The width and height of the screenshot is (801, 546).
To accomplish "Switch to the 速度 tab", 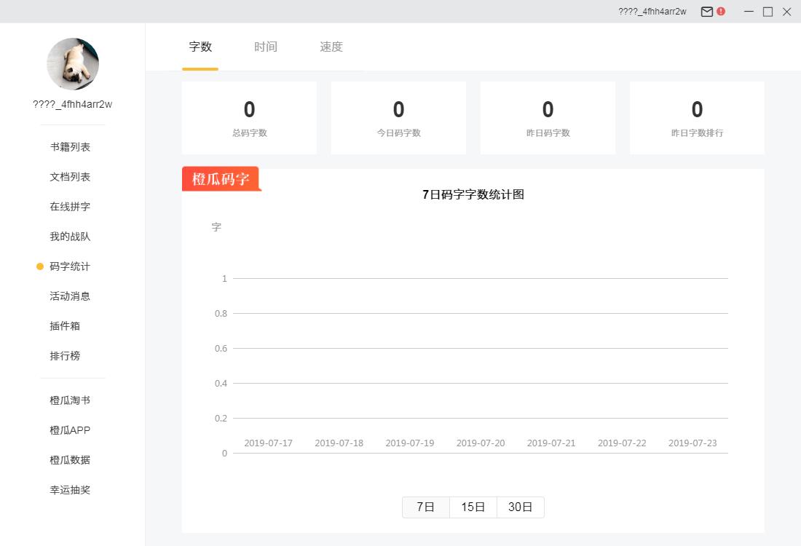I will point(331,47).
